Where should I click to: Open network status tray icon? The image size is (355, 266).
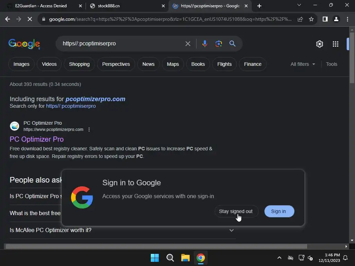(x=301, y=258)
